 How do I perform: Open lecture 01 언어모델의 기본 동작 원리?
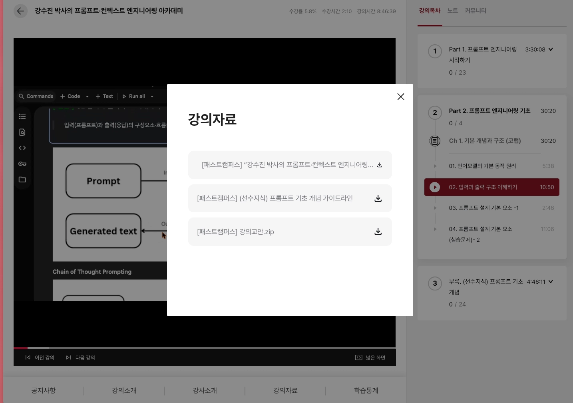tap(482, 166)
